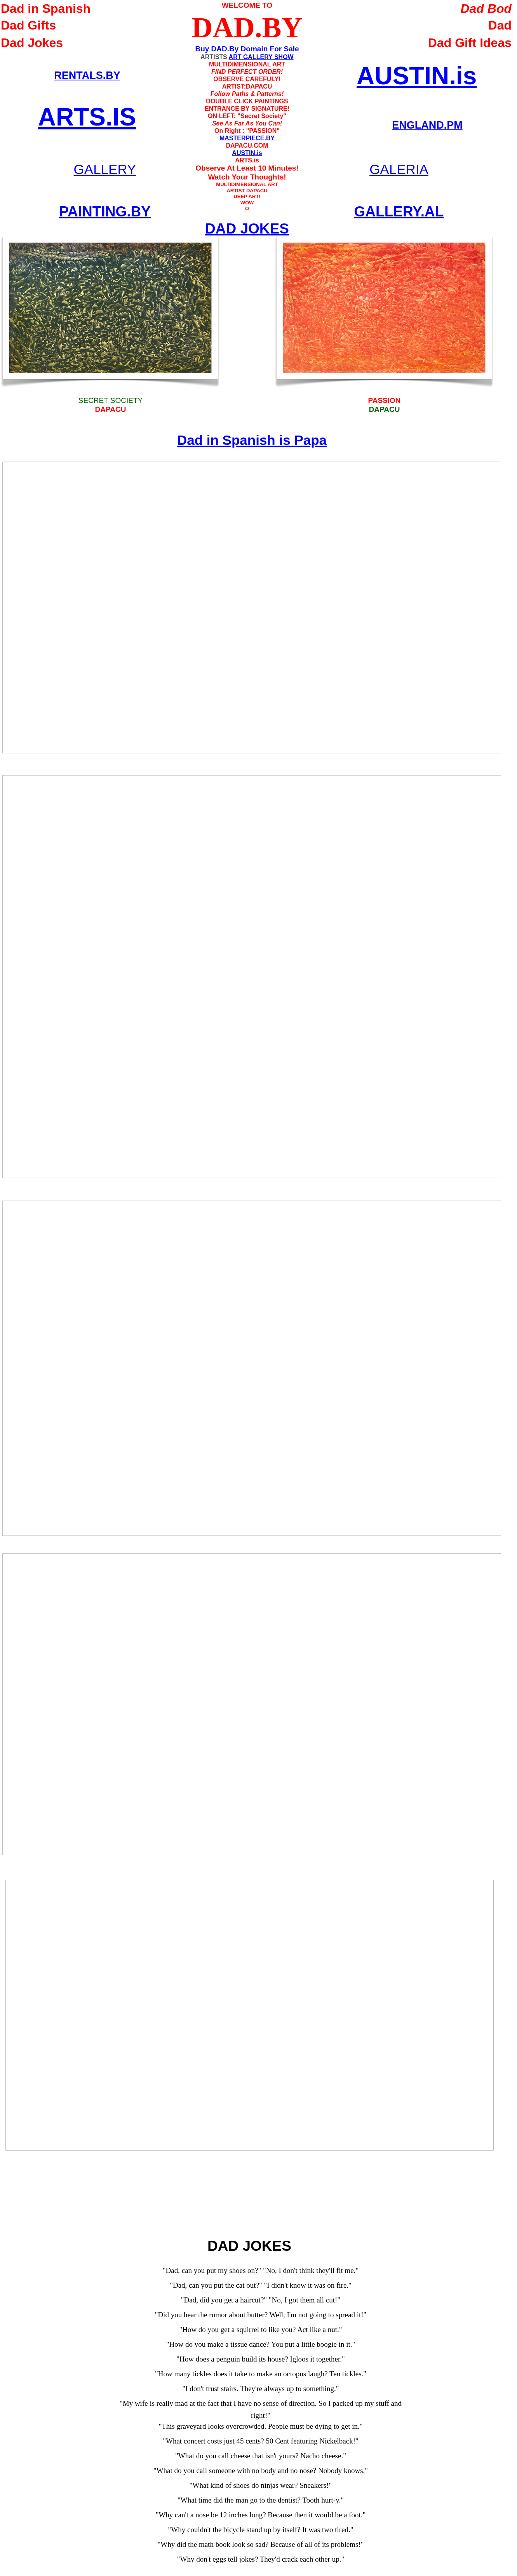Click the Passion orange-red painting
The width and height of the screenshot is (517, 2576).
(384, 308)
